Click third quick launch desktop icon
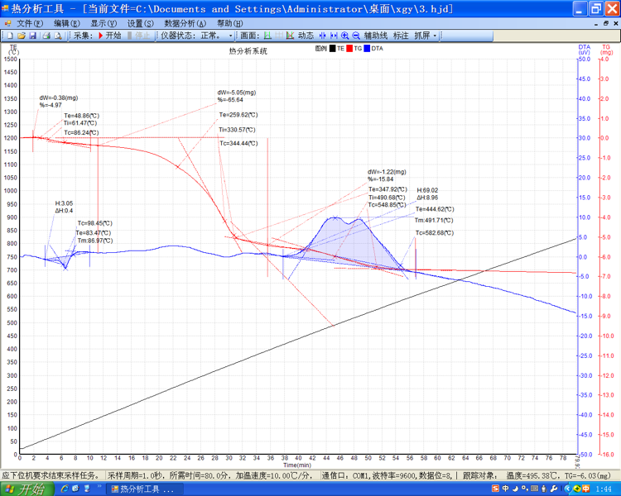The width and height of the screenshot is (621, 496). (x=86, y=489)
